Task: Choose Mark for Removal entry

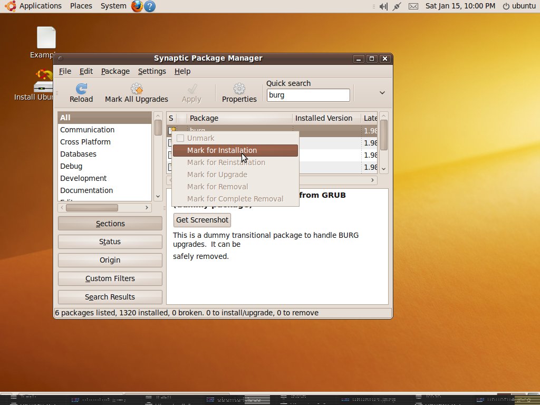Action: pos(235,187)
